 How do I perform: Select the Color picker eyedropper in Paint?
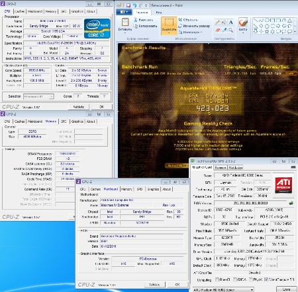click(224, 30)
